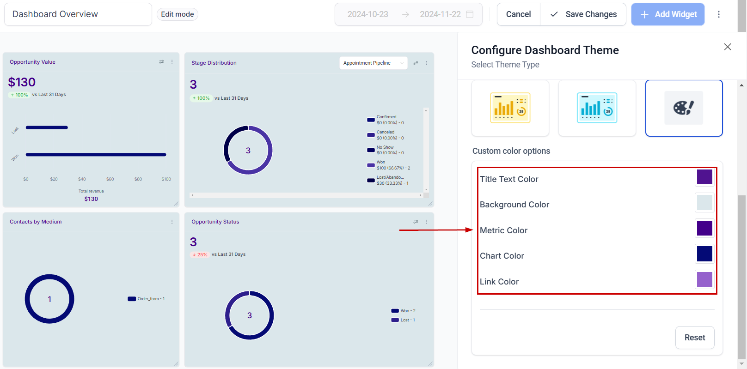Pick the Title Text Color swatch
747x369 pixels.
(704, 177)
